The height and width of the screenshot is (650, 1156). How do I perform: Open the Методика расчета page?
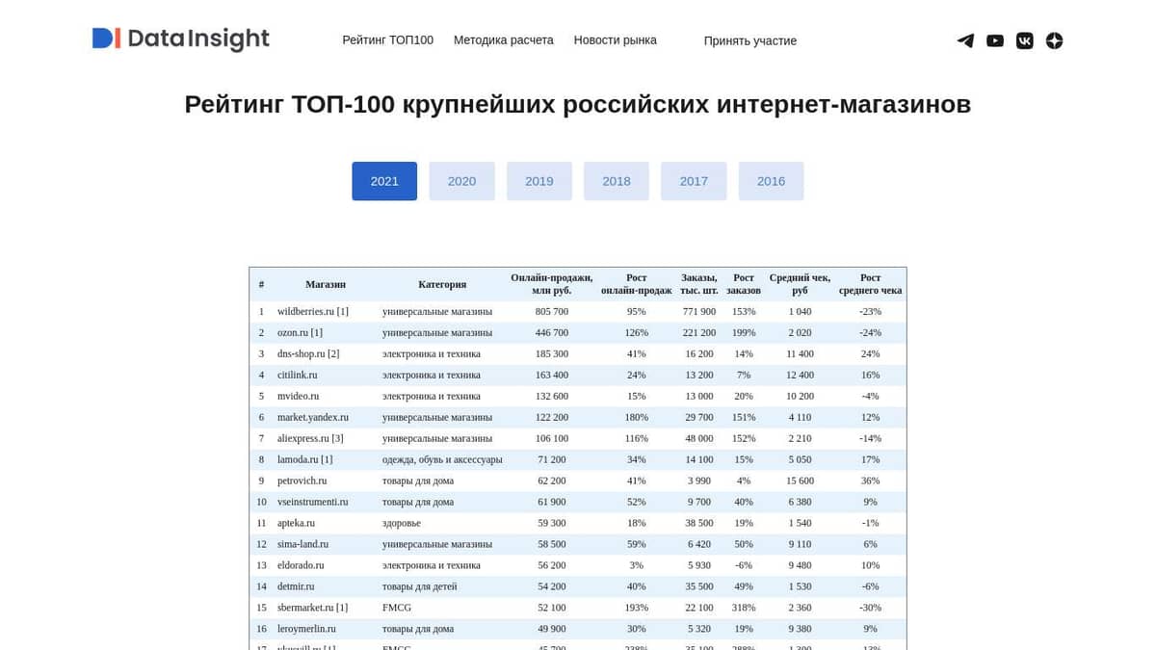tap(504, 39)
